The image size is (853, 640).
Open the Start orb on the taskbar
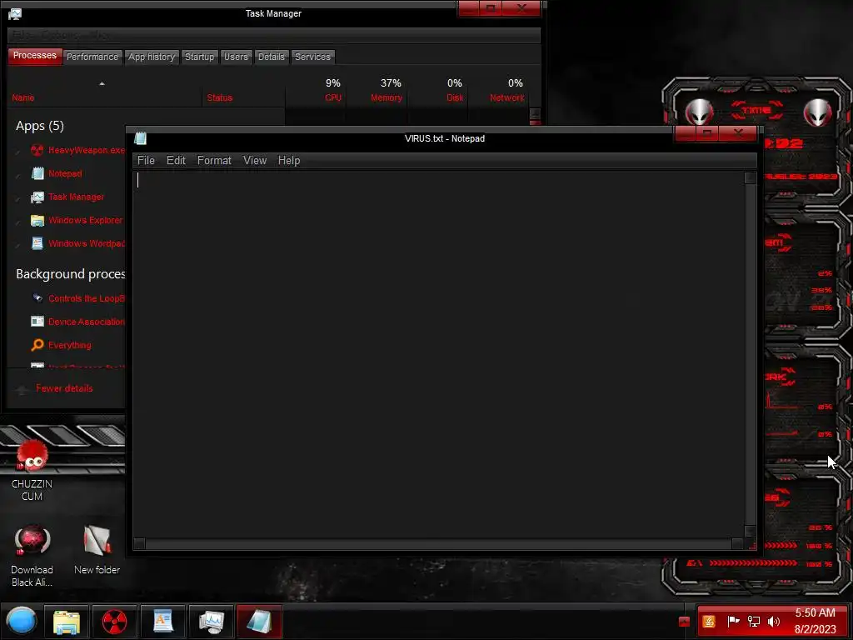click(x=21, y=621)
